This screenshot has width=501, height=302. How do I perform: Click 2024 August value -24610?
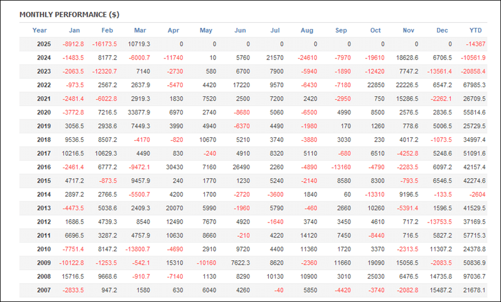(x=307, y=58)
